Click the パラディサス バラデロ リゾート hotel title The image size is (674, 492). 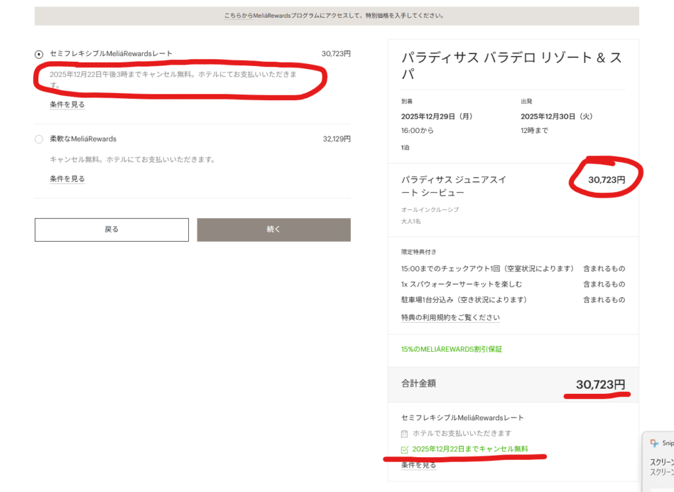pos(512,65)
